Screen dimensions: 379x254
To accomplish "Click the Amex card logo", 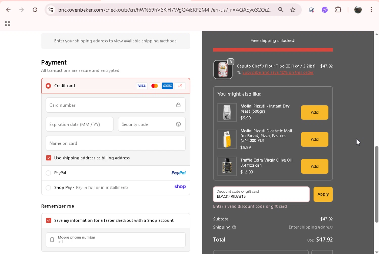I will click(x=167, y=86).
